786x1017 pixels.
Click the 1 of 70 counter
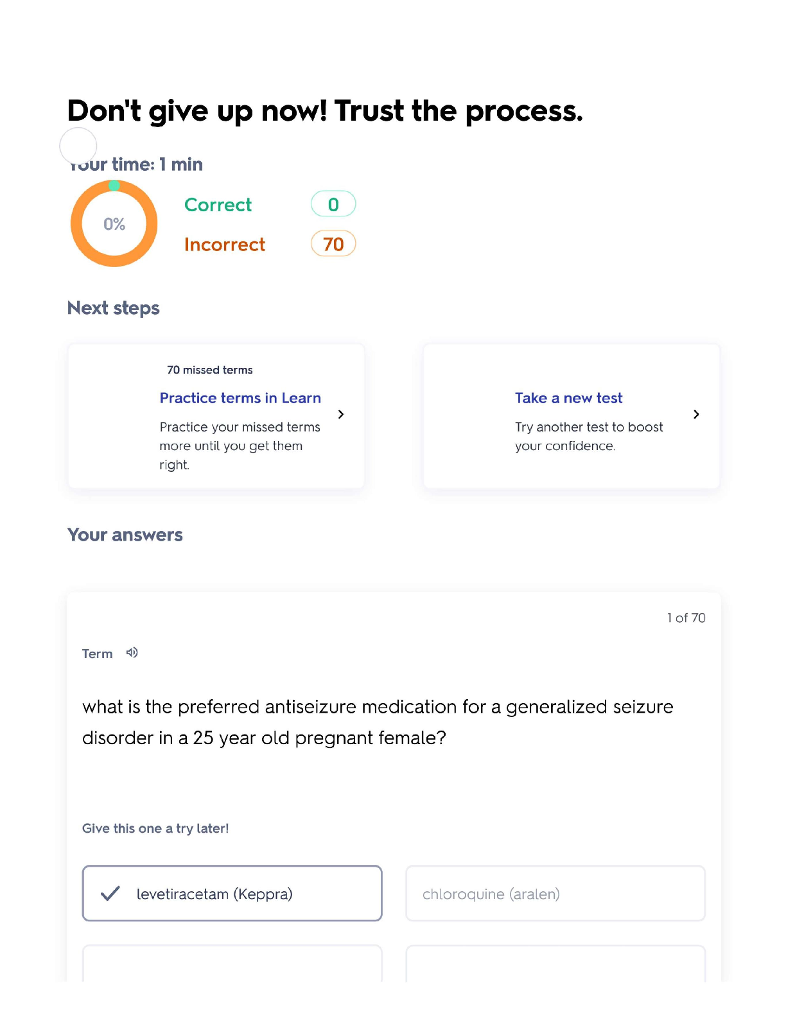(685, 618)
